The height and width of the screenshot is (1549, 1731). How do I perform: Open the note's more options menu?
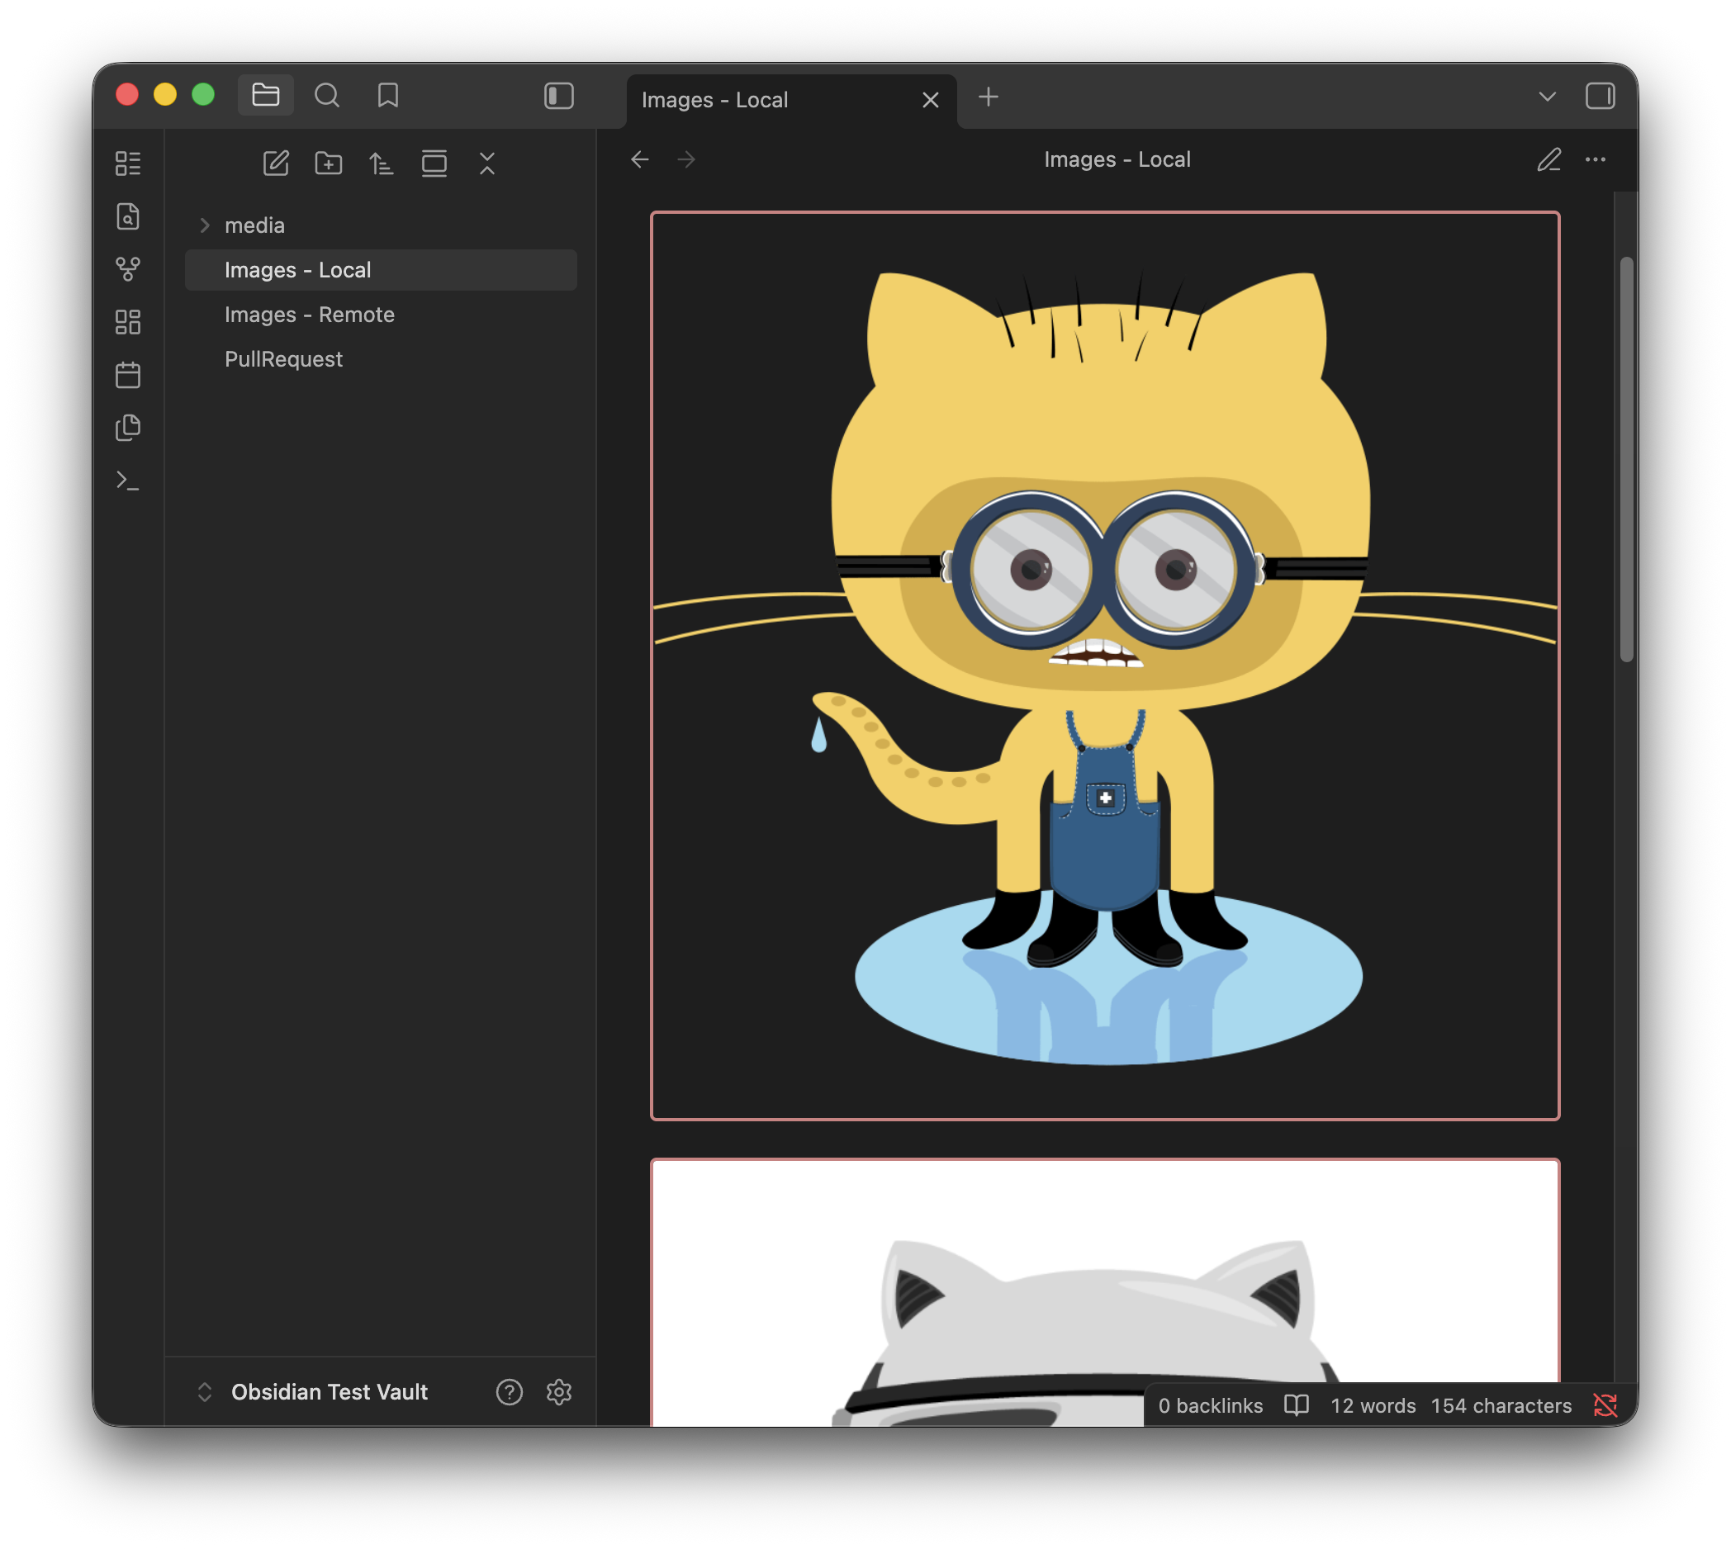click(1596, 160)
